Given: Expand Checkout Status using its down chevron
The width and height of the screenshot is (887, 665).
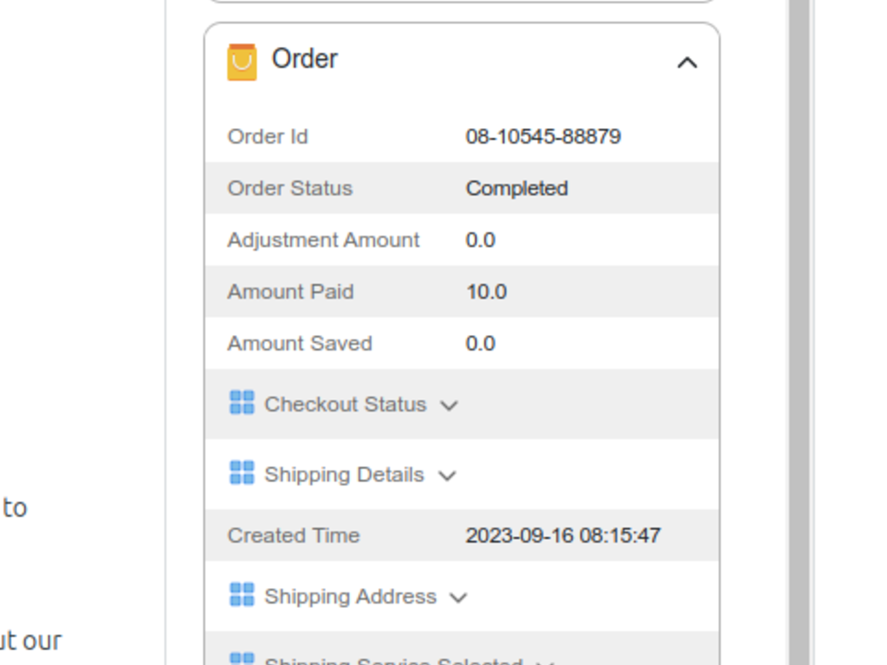Looking at the screenshot, I should point(449,405).
